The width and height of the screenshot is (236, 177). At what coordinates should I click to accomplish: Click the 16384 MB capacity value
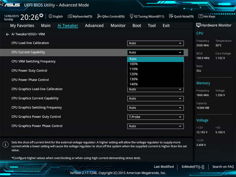(x=203, y=108)
